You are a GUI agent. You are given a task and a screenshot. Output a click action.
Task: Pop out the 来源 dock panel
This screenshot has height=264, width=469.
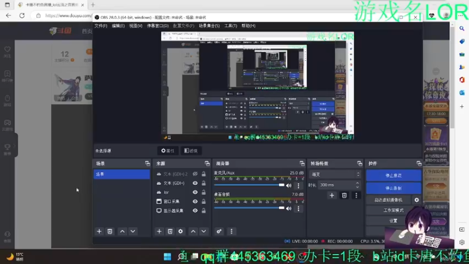[208, 164]
